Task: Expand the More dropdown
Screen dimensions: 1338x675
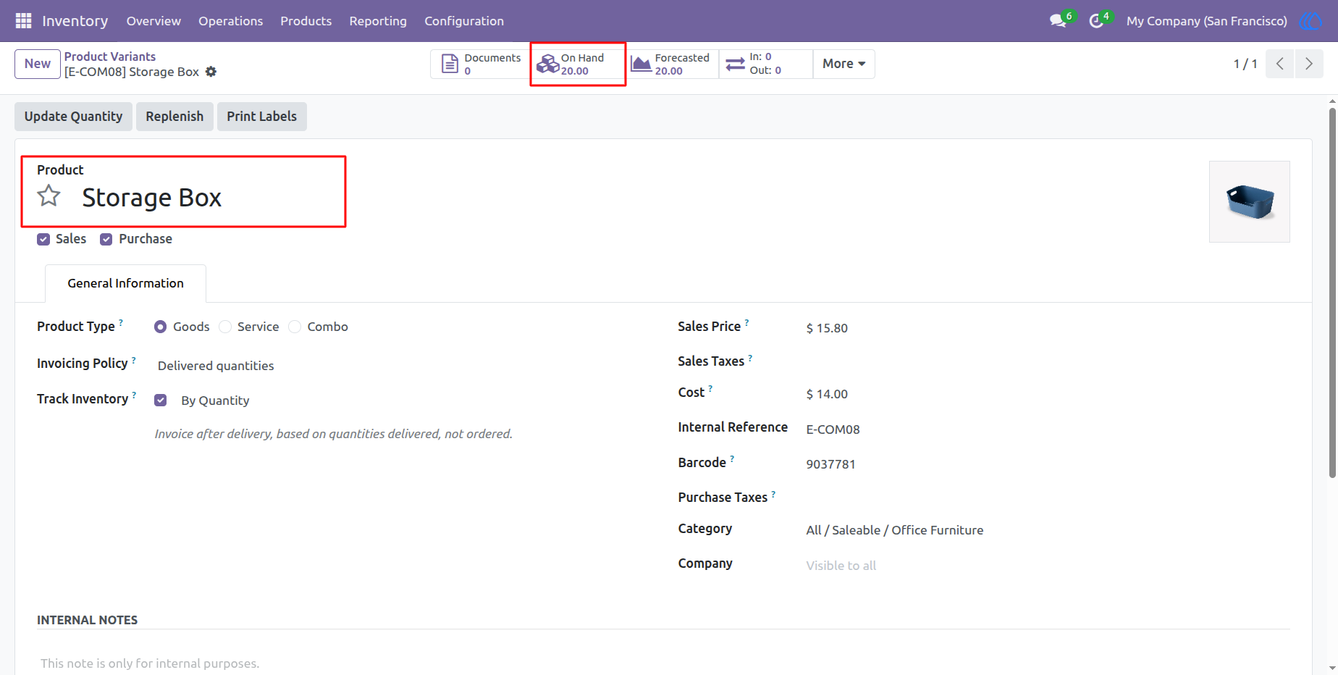Action: pos(843,64)
